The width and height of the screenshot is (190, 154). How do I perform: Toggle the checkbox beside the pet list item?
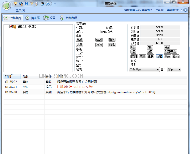11,26
